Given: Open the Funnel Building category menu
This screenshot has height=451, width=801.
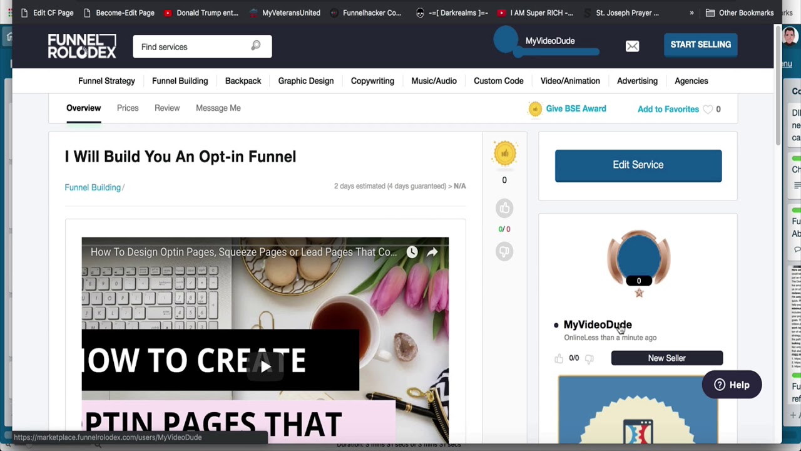Looking at the screenshot, I should click(x=180, y=81).
